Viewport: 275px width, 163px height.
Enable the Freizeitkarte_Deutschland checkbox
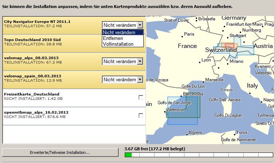pyautogui.click(x=141, y=97)
